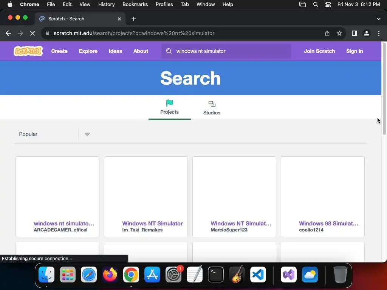Screen dimensions: 387x290
Task: Open the Trash in the dock
Action: tap(341, 275)
